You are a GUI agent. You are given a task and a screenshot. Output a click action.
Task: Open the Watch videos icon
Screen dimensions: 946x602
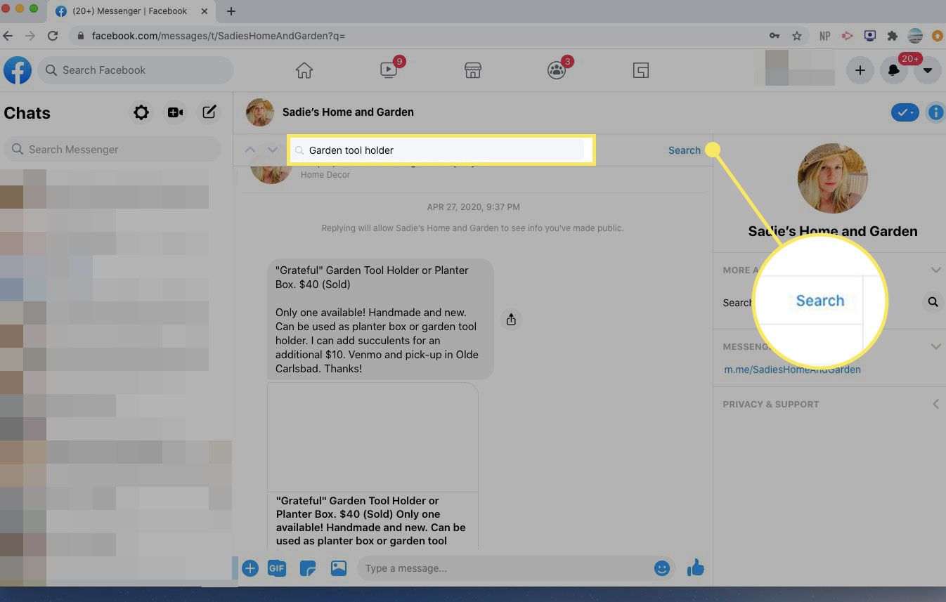click(x=388, y=70)
